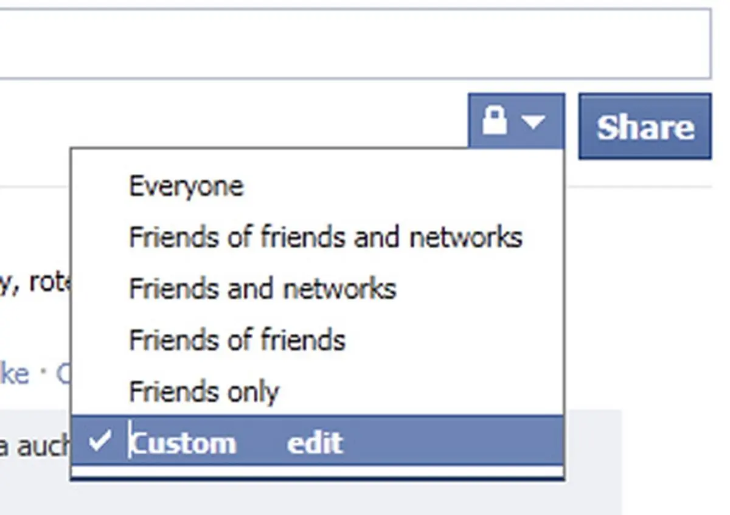This screenshot has height=515, width=730.
Task: Click the checkmark beside Custom
Action: point(99,441)
